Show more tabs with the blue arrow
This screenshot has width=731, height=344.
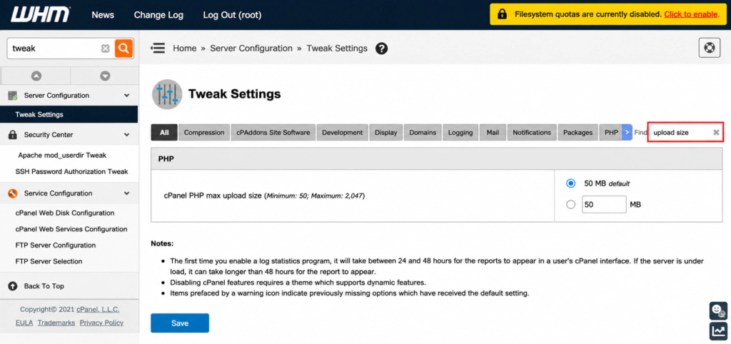[x=627, y=132]
